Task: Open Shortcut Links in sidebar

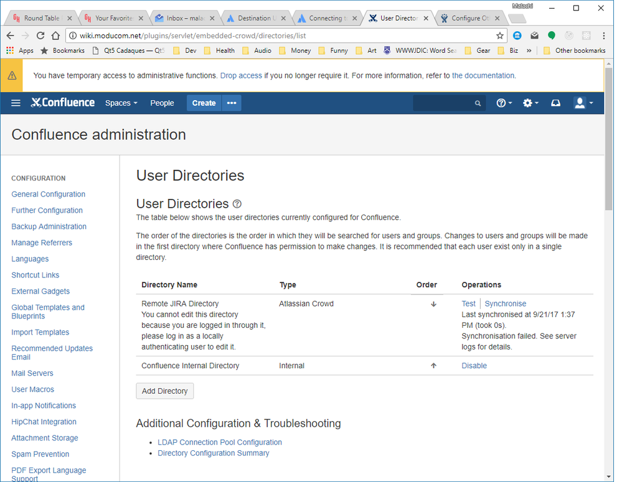Action: [35, 275]
